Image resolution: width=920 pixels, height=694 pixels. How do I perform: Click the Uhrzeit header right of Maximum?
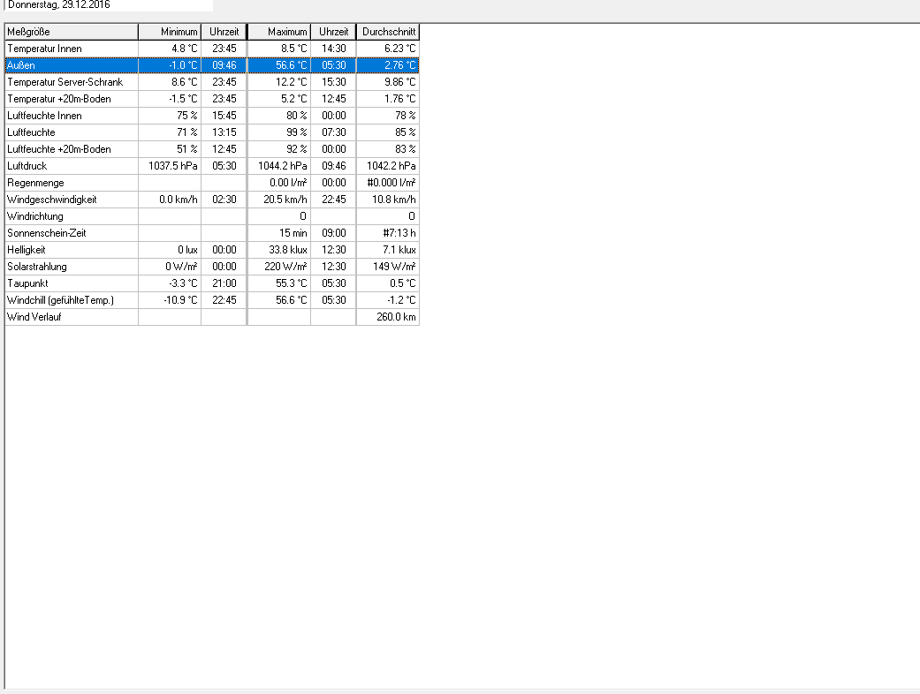[x=333, y=32]
